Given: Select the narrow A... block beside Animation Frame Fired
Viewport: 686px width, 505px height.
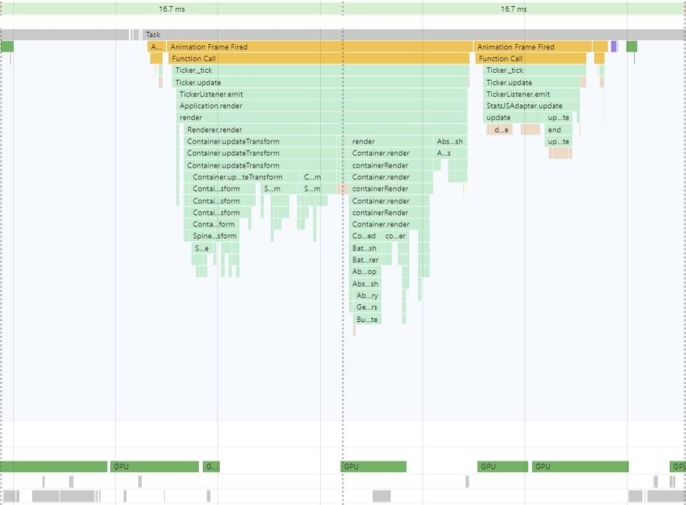Looking at the screenshot, I should pyautogui.click(x=156, y=47).
